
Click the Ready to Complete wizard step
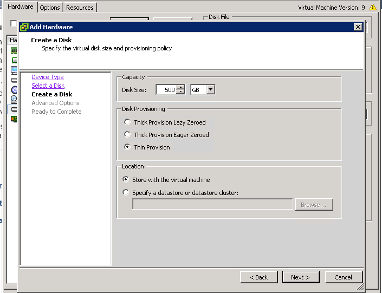pos(56,112)
